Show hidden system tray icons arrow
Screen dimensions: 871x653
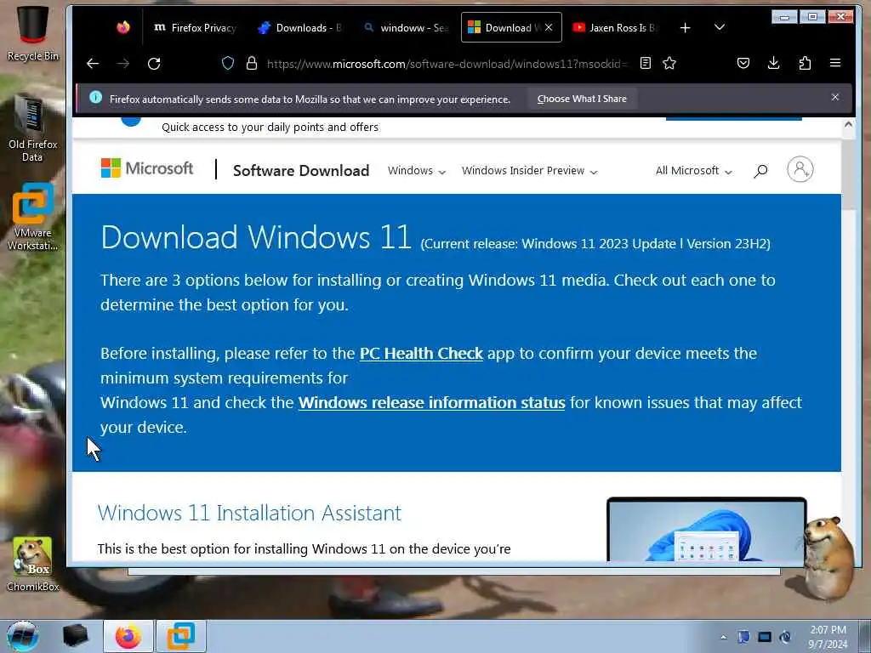pos(723,637)
